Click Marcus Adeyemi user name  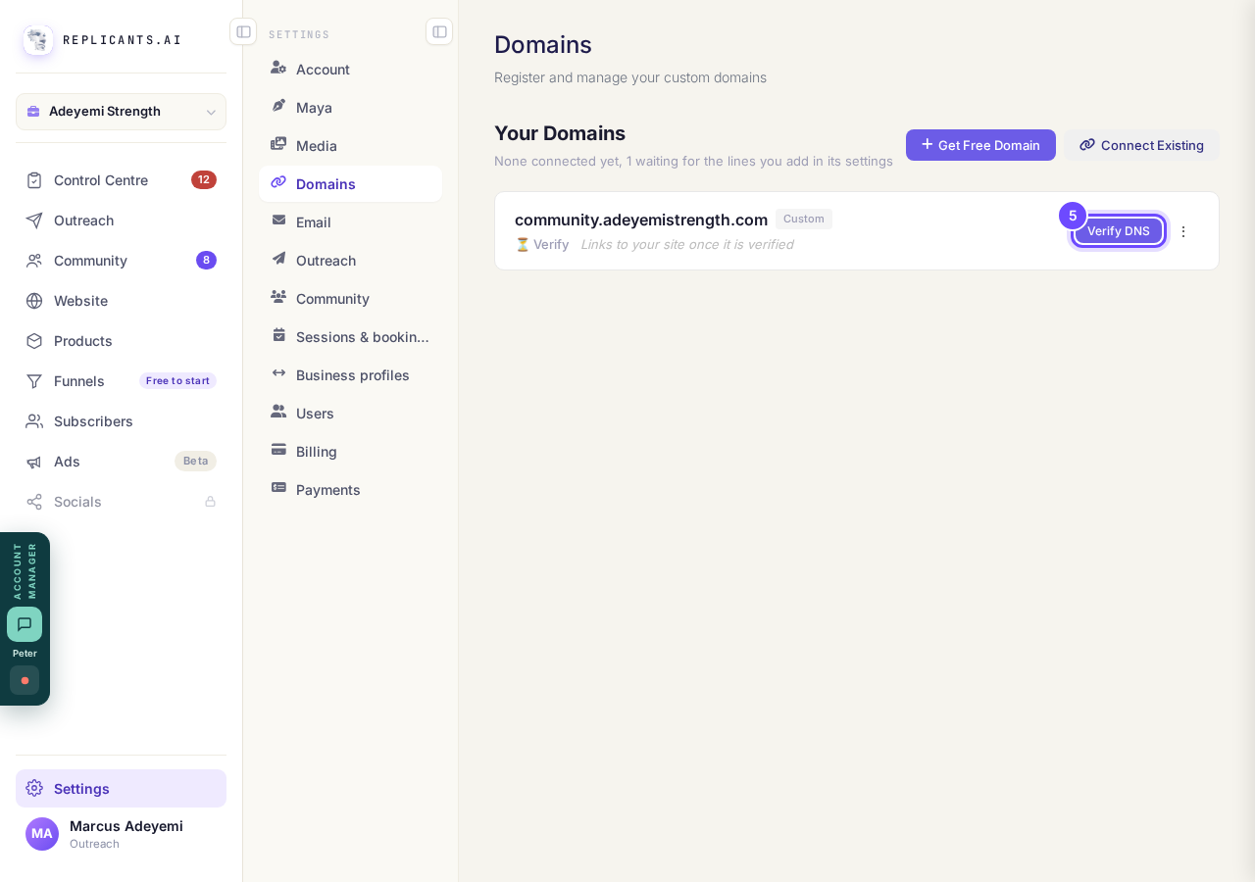pyautogui.click(x=126, y=826)
